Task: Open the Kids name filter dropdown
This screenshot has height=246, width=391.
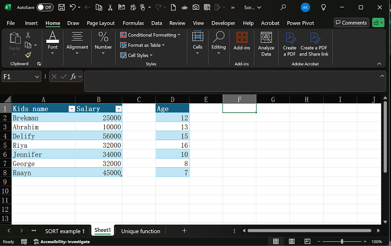Action: click(71, 109)
